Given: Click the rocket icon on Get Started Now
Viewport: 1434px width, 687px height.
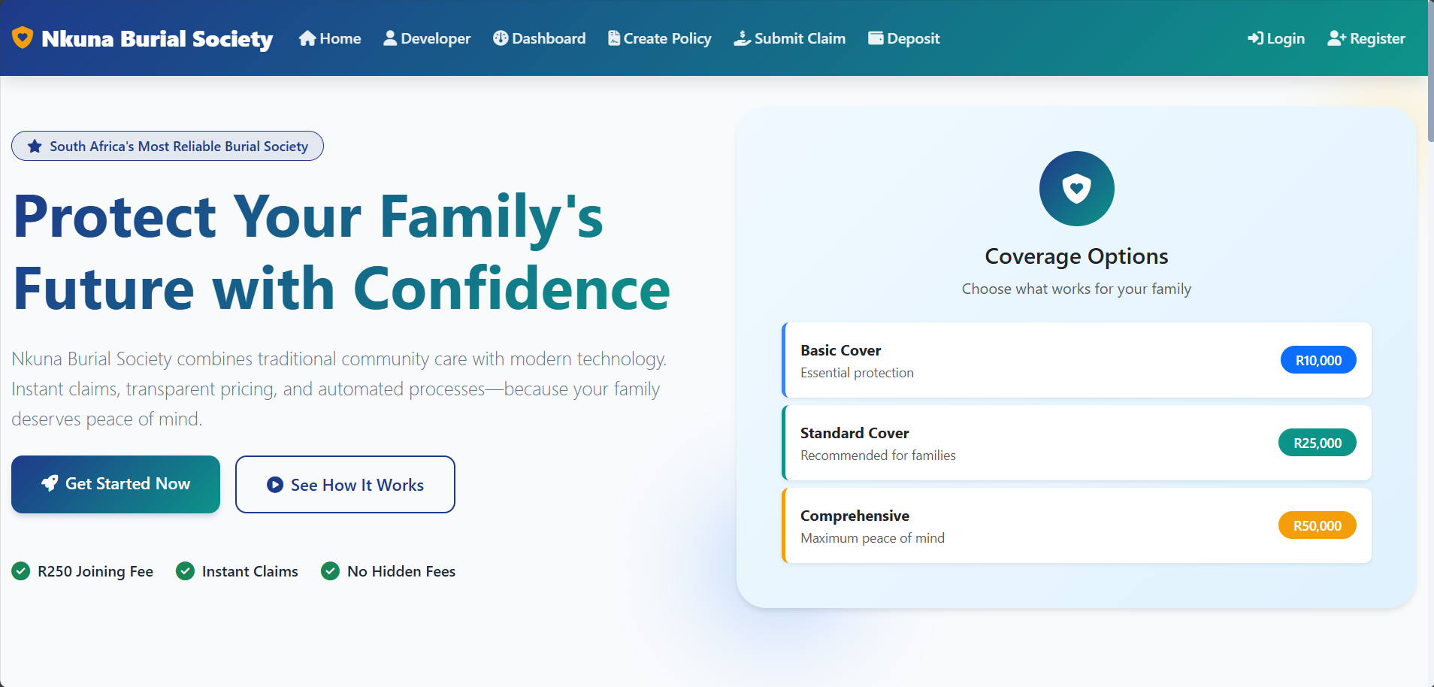Looking at the screenshot, I should [x=50, y=483].
